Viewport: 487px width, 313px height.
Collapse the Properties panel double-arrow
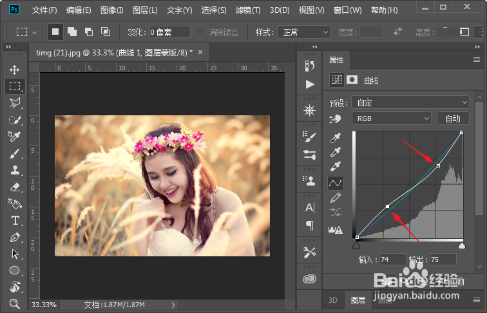pos(477,47)
